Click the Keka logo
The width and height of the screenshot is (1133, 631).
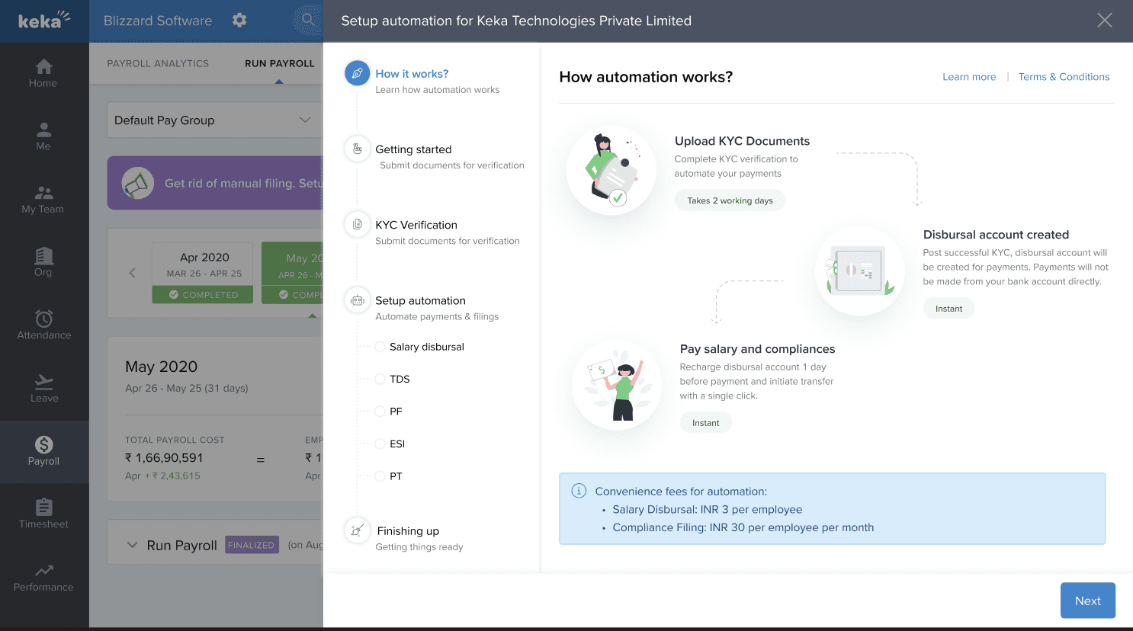click(x=44, y=20)
